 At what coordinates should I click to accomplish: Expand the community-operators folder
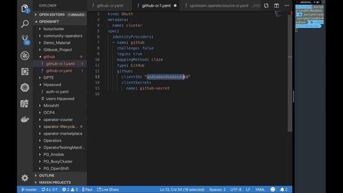pos(60,36)
